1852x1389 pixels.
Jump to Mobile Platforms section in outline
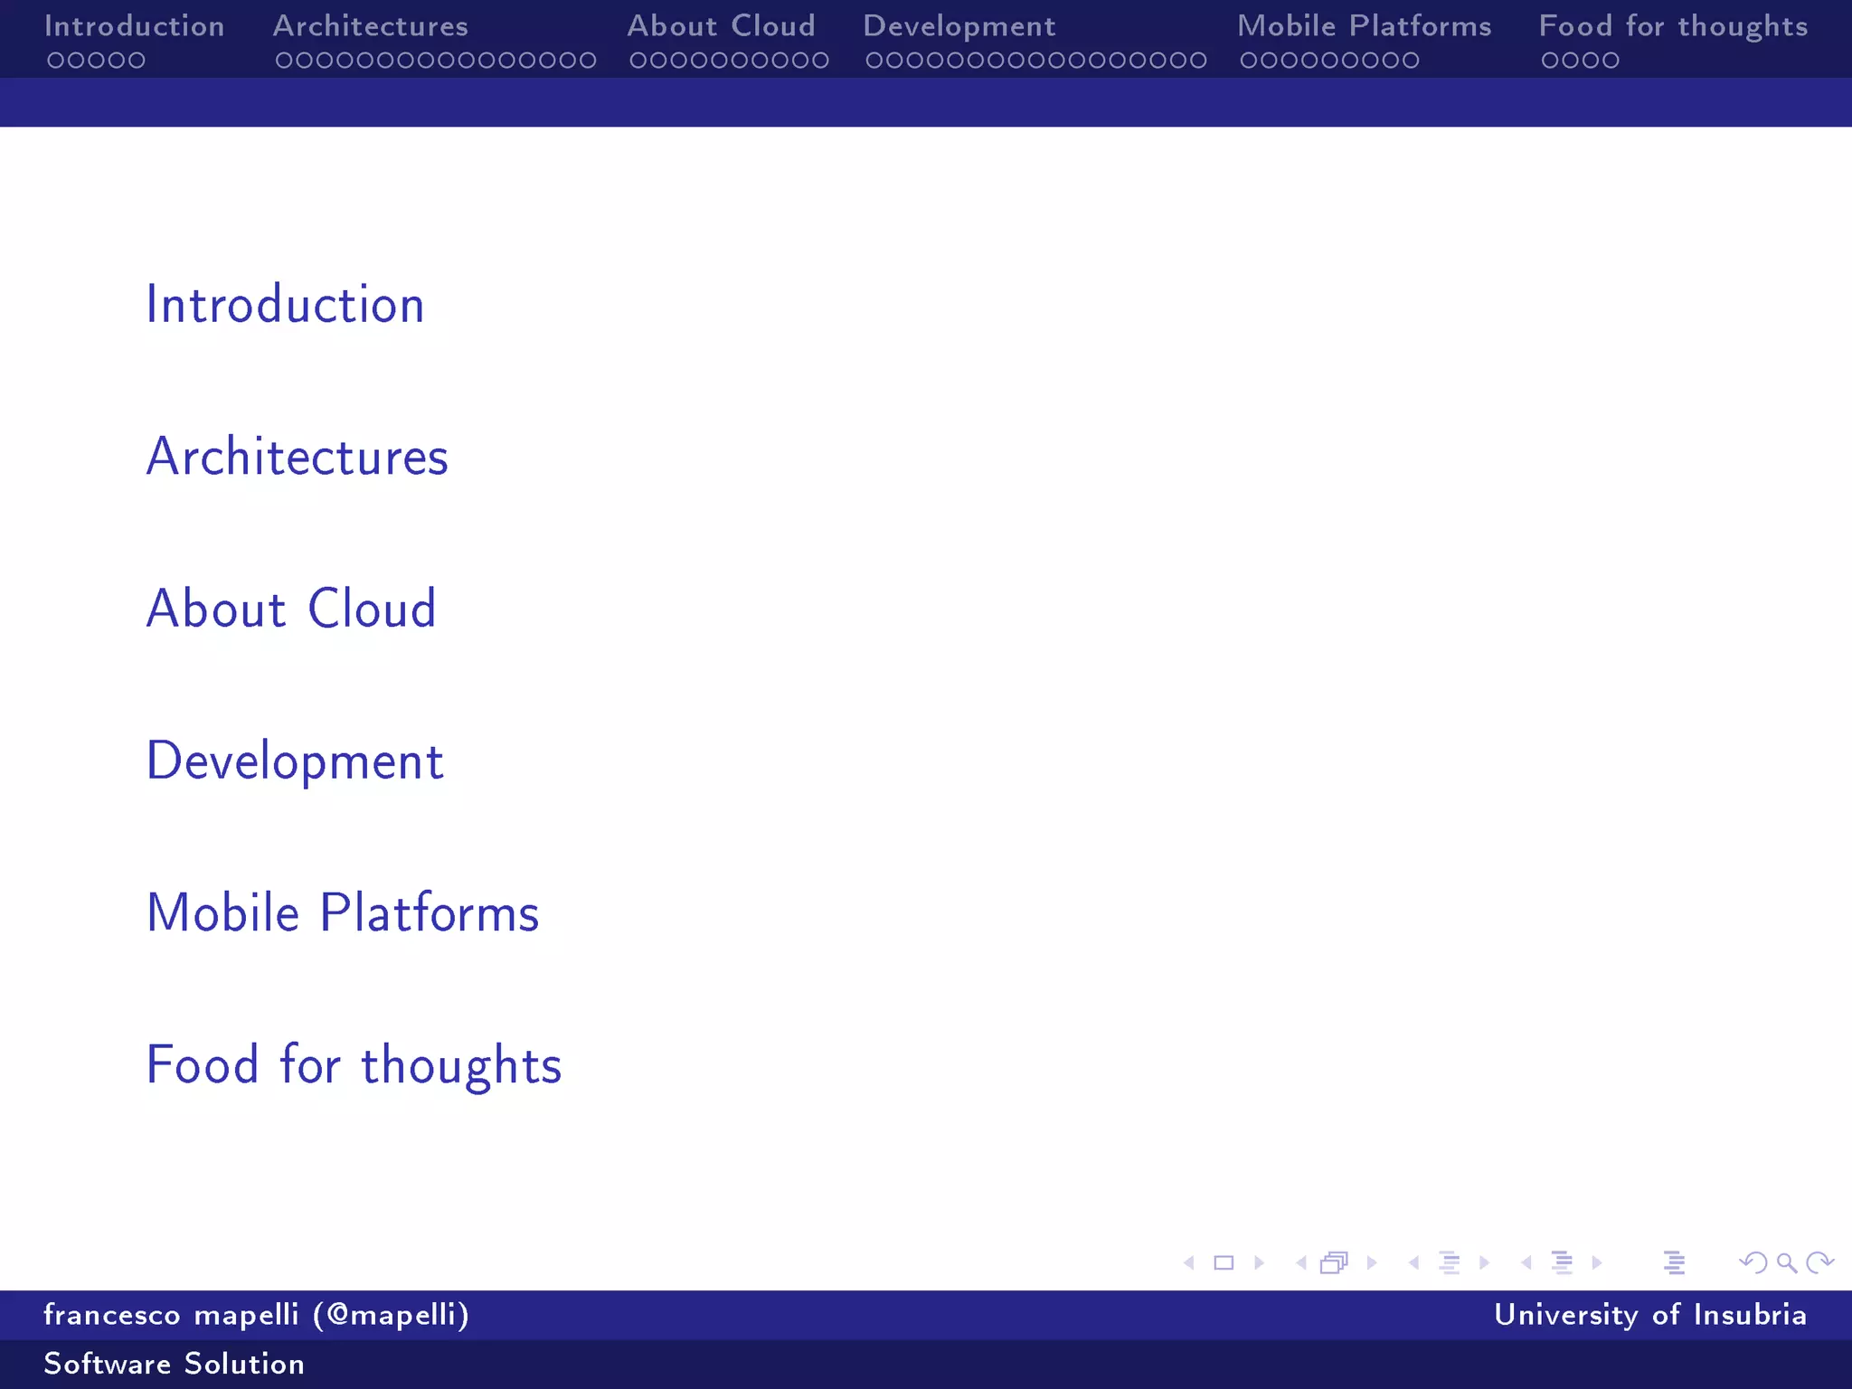coord(343,912)
